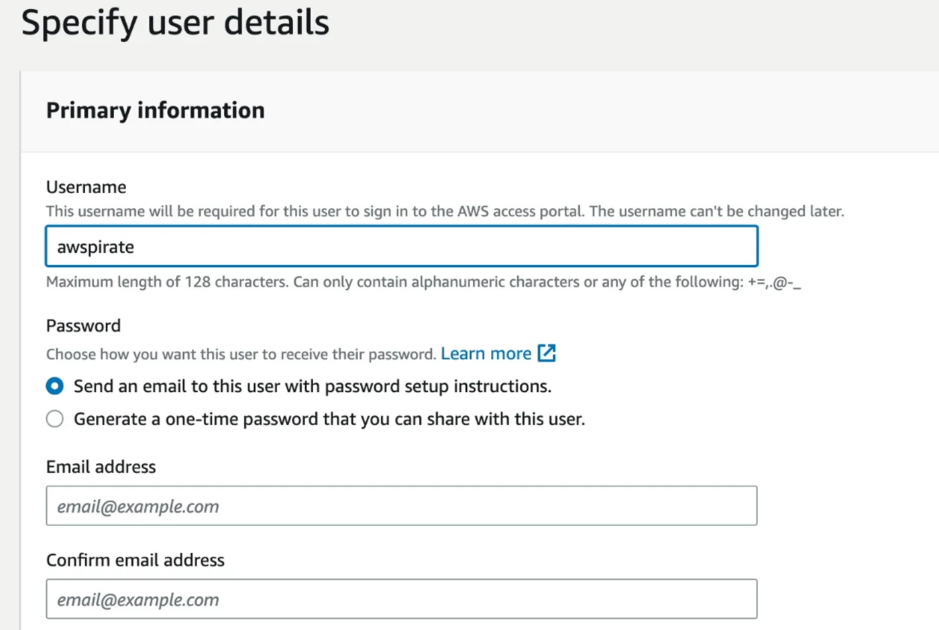Click into the Email address field

(402, 506)
